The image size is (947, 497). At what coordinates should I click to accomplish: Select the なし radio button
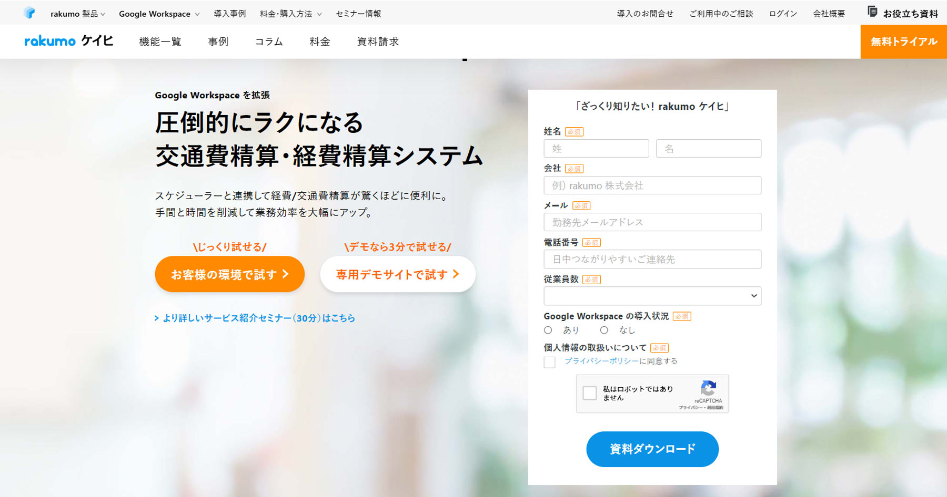click(x=604, y=330)
